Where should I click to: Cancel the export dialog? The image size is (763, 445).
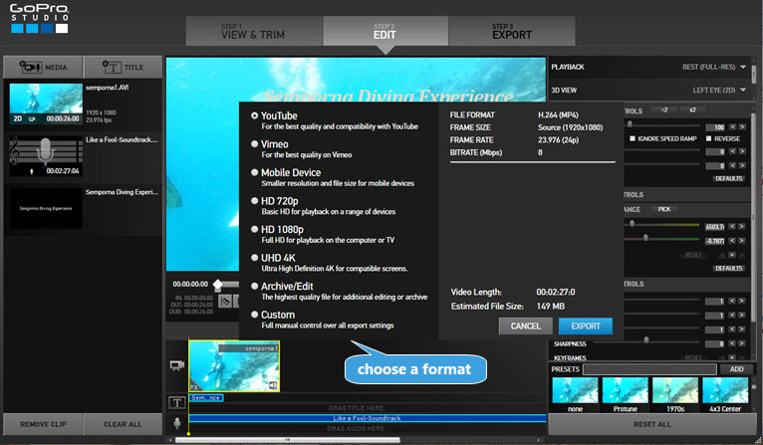pyautogui.click(x=526, y=326)
